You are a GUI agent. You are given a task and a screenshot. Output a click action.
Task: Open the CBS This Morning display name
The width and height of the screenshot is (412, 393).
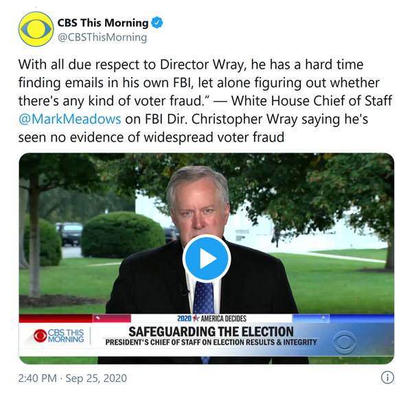pyautogui.click(x=103, y=23)
